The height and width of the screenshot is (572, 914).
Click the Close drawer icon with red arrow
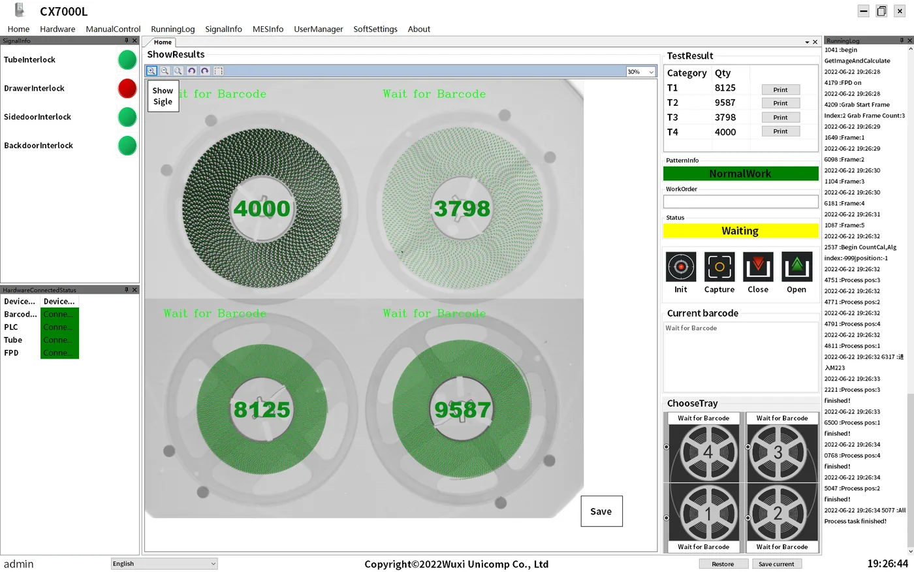pyautogui.click(x=758, y=266)
